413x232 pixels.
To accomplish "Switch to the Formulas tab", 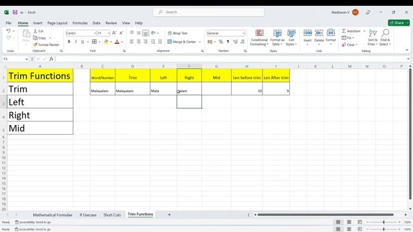I will pyautogui.click(x=80, y=23).
